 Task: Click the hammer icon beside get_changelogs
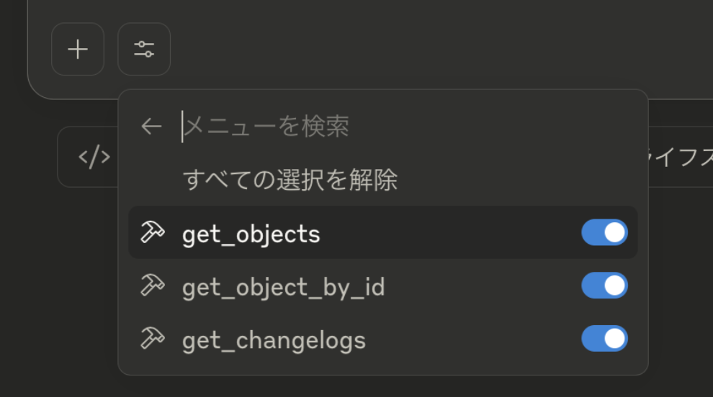tap(153, 339)
